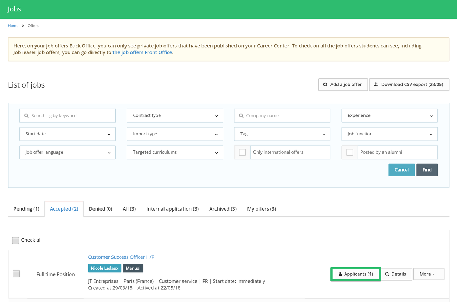Viewport: 457px width, 302px height.
Task: Open the Targeted curriculums dropdown
Action: click(x=175, y=152)
